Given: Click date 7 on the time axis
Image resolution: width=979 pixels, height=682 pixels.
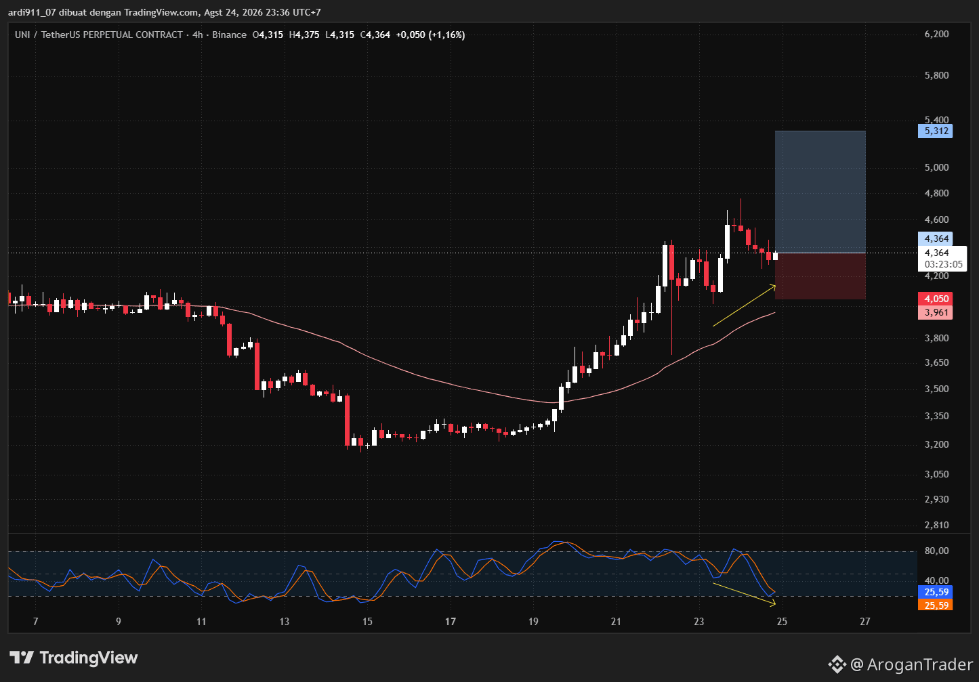Looking at the screenshot, I should (35, 622).
